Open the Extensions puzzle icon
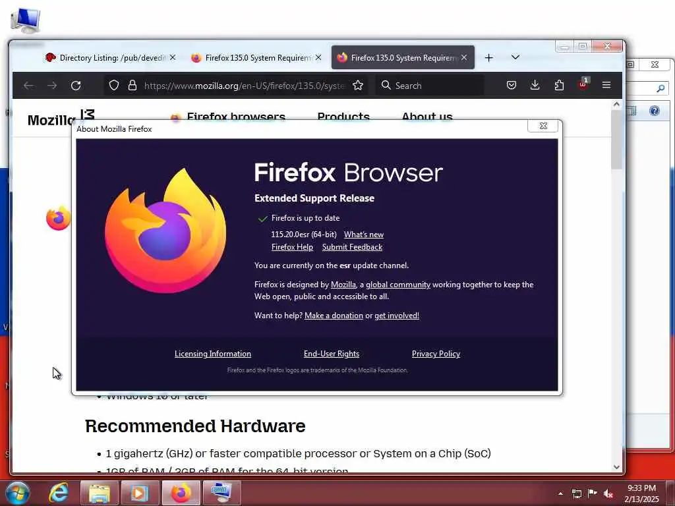The height and width of the screenshot is (506, 675). tap(559, 85)
